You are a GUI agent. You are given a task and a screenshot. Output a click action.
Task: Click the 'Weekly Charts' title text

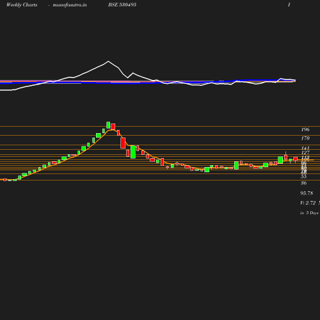22,4
